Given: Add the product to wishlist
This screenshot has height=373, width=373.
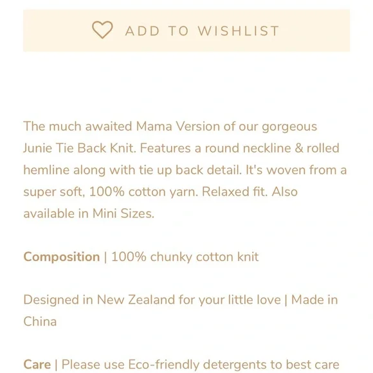Looking at the screenshot, I should click(186, 30).
